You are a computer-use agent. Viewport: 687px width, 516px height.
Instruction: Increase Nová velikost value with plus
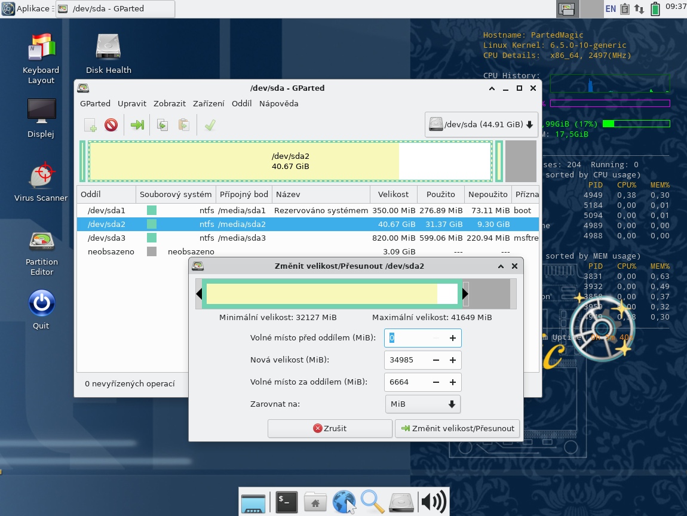452,360
